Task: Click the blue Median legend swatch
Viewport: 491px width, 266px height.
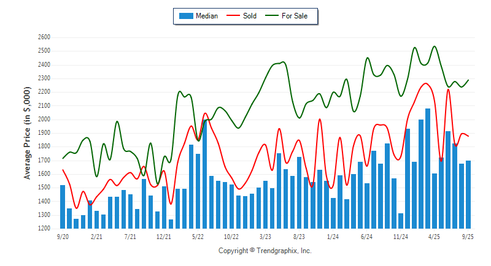Action: [x=185, y=16]
